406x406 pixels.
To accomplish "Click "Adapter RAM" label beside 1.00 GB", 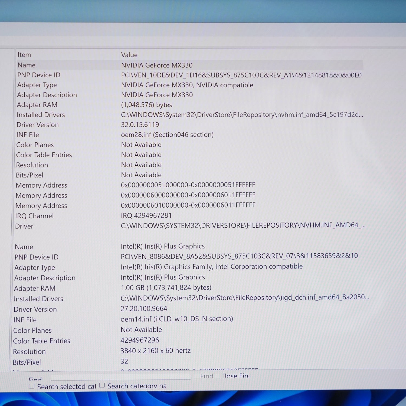I will (35, 289).
